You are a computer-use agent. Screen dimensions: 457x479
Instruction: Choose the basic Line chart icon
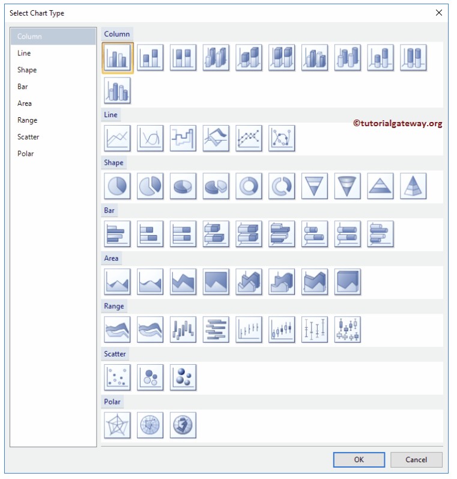click(117, 138)
